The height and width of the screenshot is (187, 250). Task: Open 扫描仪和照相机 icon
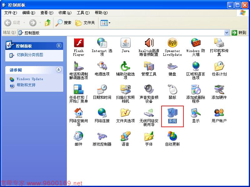point(126,94)
